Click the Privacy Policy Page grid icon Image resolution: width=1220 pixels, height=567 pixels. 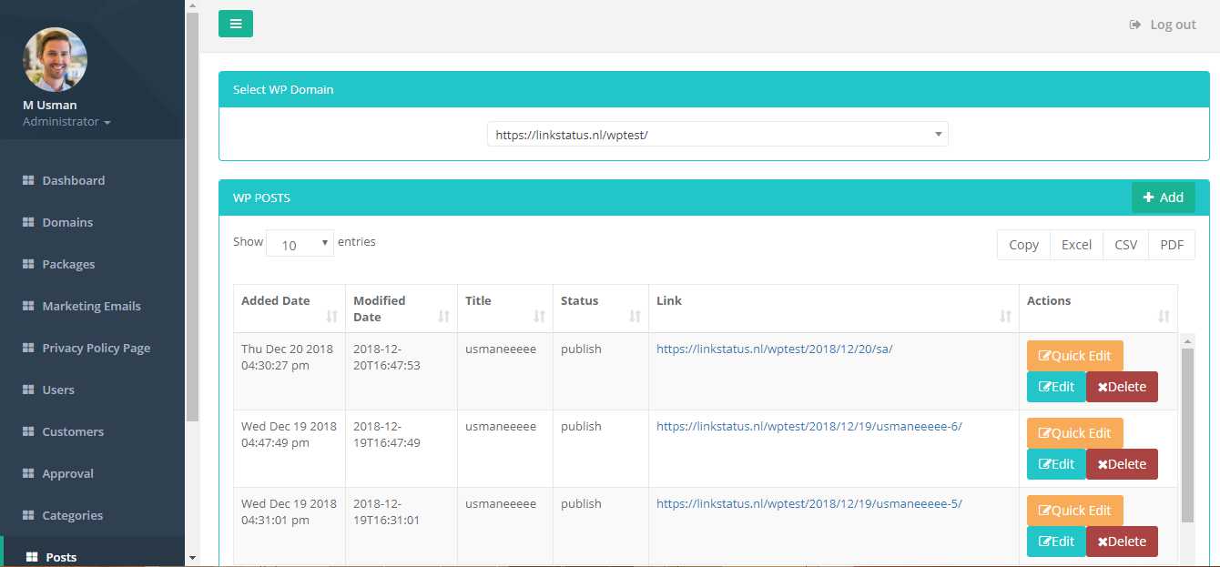[x=28, y=348]
